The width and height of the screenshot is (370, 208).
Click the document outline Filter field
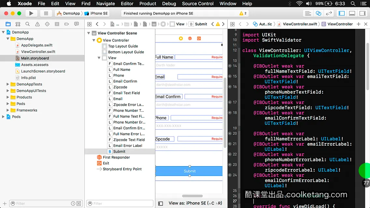[120, 203]
